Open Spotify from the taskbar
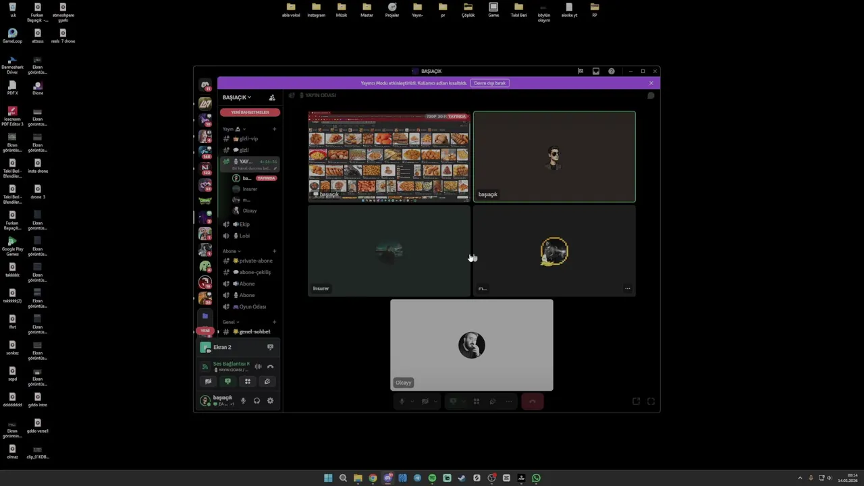This screenshot has height=486, width=864. [x=432, y=478]
